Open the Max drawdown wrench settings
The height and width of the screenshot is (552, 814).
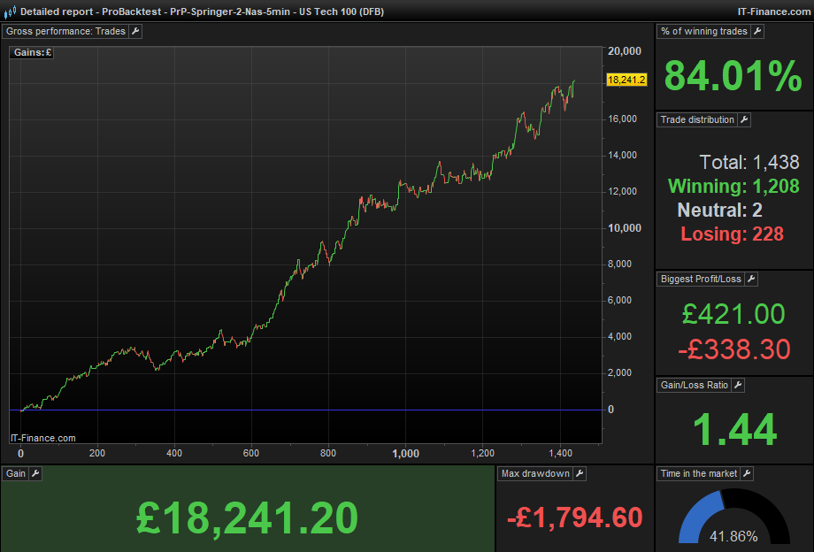(580, 473)
